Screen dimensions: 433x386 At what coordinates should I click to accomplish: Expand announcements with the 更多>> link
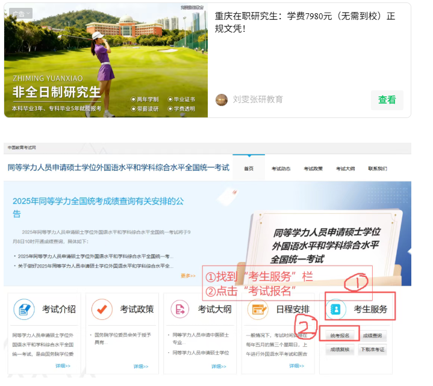(x=188, y=276)
